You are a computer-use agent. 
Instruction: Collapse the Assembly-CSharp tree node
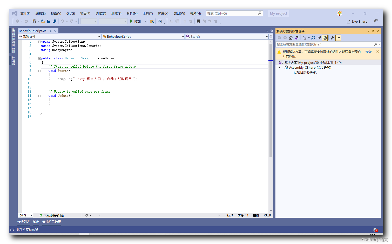pyautogui.click(x=279, y=67)
